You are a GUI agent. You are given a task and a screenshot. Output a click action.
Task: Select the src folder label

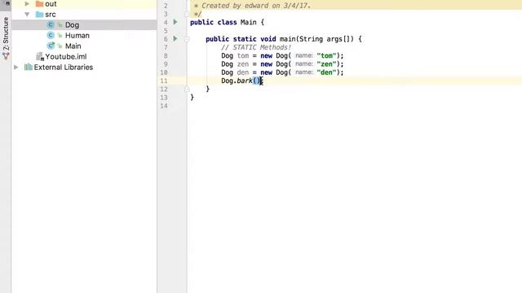pyautogui.click(x=51, y=15)
